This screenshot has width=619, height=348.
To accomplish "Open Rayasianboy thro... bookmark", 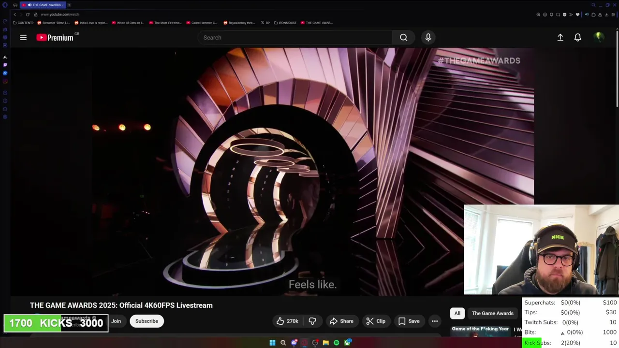I will coord(239,23).
